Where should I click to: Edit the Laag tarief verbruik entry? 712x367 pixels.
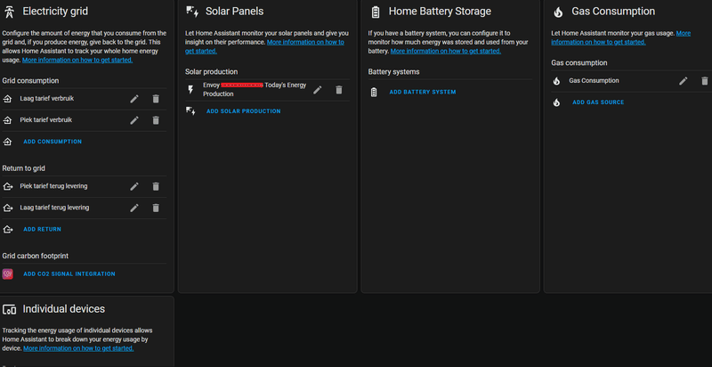coord(134,98)
